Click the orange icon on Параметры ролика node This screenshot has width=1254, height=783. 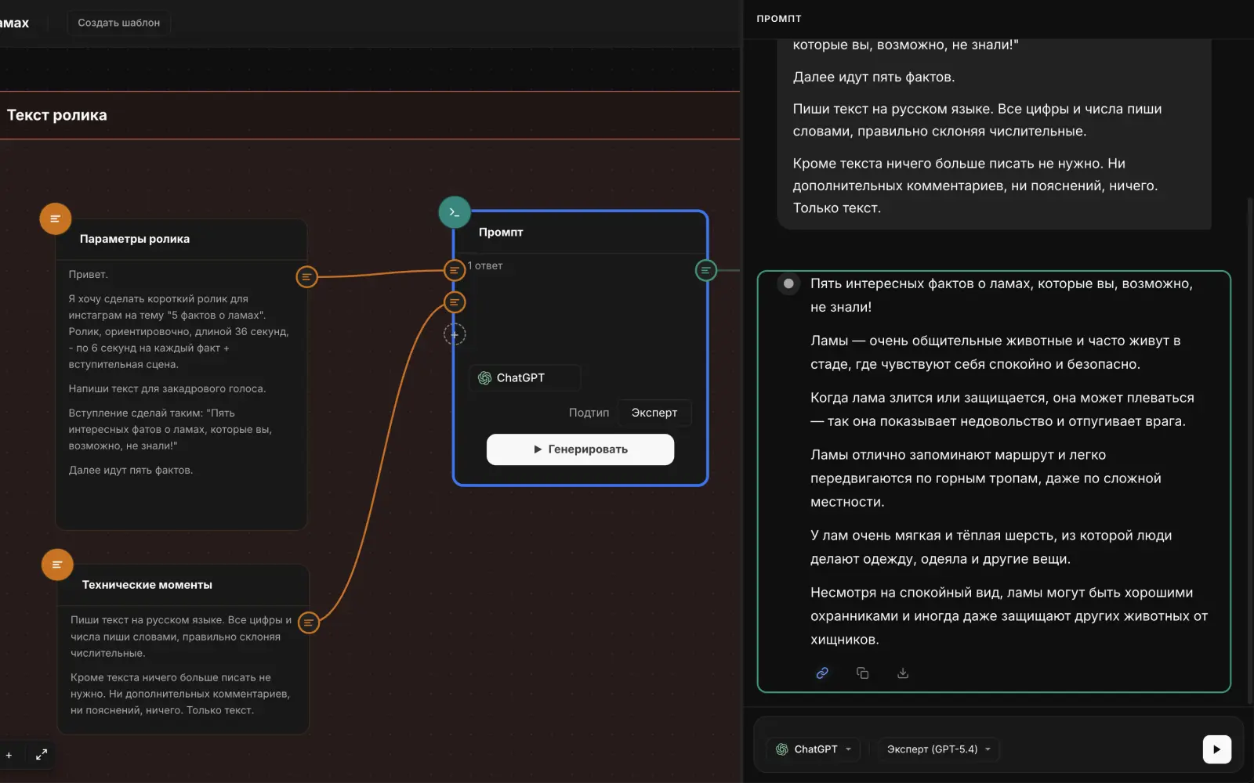coord(56,219)
